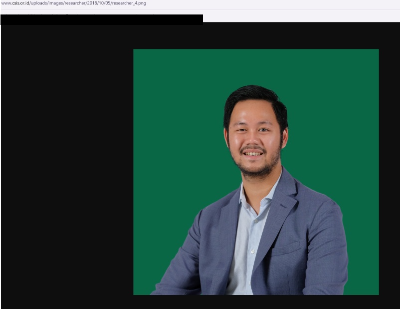Click the centre of the displayed portrait image
400x309 pixels.
pos(256,172)
